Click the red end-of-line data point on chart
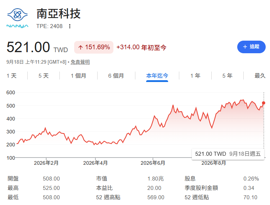This screenshot has height=205, width=270. (x=264, y=103)
